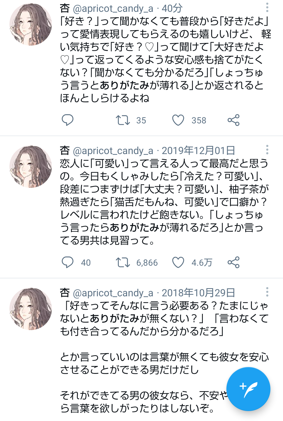Open the profile avatar on the first tweet
Viewport: 283px width, 421px height.
pos(30,25)
